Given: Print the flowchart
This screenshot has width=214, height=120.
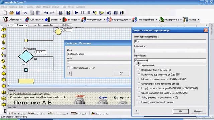Looking at the screenshot, I should tap(60, 13).
